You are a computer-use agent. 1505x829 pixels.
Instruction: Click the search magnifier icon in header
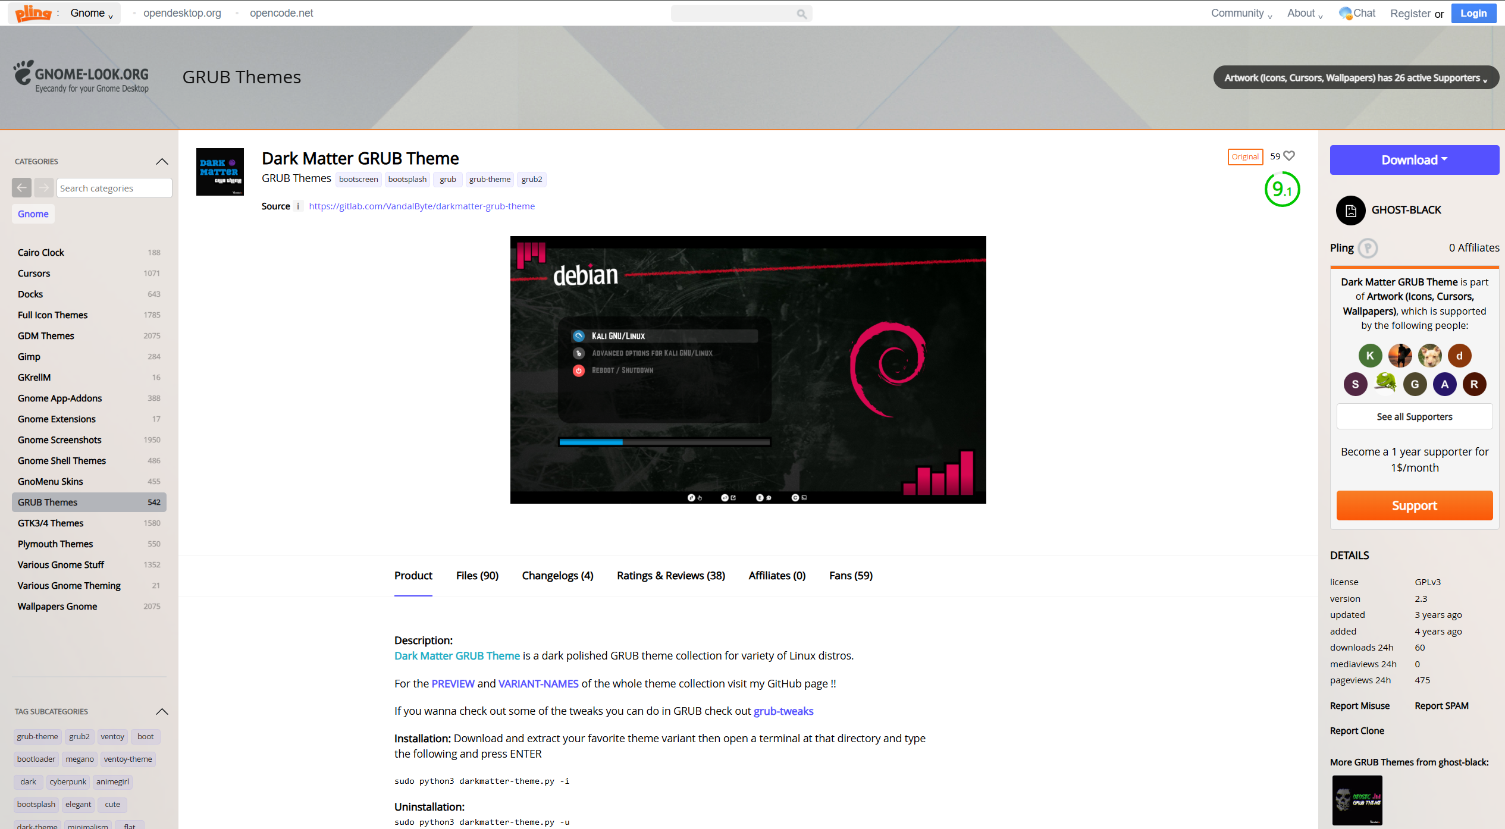click(x=801, y=14)
